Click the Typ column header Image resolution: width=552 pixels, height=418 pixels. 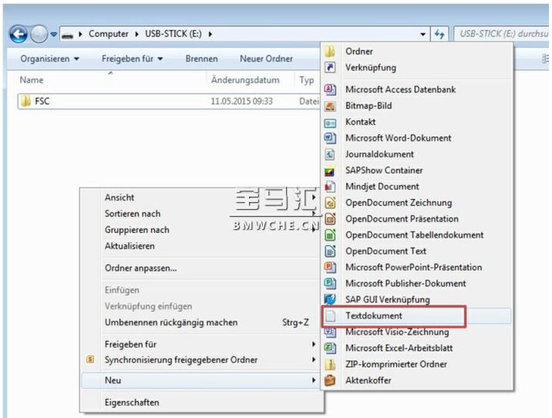tap(307, 80)
